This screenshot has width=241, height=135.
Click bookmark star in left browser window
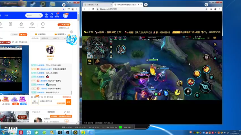point(64,9)
